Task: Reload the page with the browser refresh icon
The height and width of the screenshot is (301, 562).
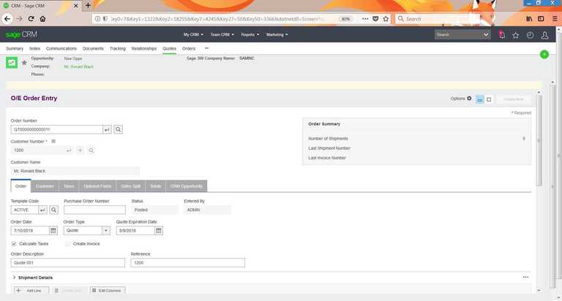Action: click(x=31, y=18)
